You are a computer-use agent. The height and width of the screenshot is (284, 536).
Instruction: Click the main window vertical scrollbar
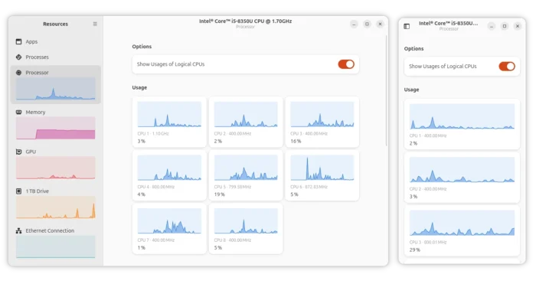(387, 90)
